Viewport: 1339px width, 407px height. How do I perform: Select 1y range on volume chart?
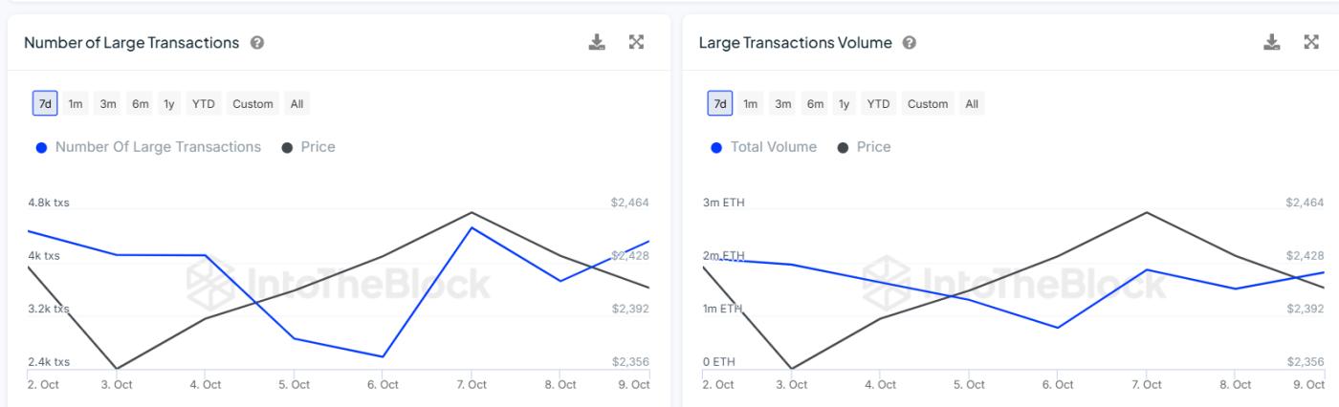[x=844, y=104]
